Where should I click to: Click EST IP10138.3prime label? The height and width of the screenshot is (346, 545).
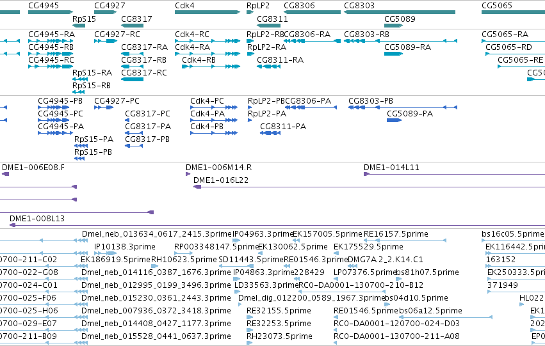click(125, 247)
